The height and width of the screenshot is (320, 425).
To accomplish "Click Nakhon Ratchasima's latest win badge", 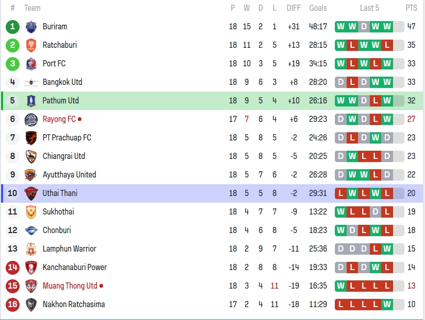I will coord(387,305).
